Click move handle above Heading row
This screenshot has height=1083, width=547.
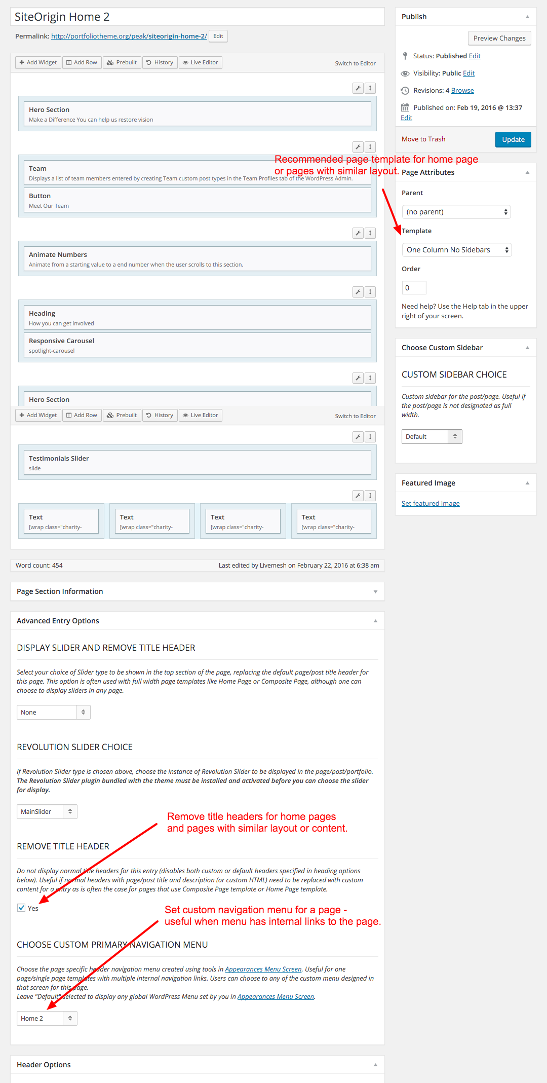(x=370, y=292)
